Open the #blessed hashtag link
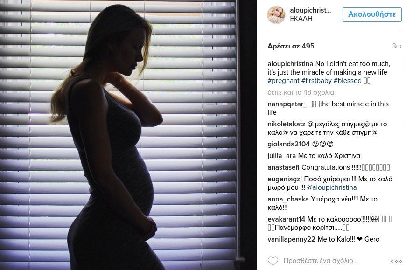 [x=348, y=81]
